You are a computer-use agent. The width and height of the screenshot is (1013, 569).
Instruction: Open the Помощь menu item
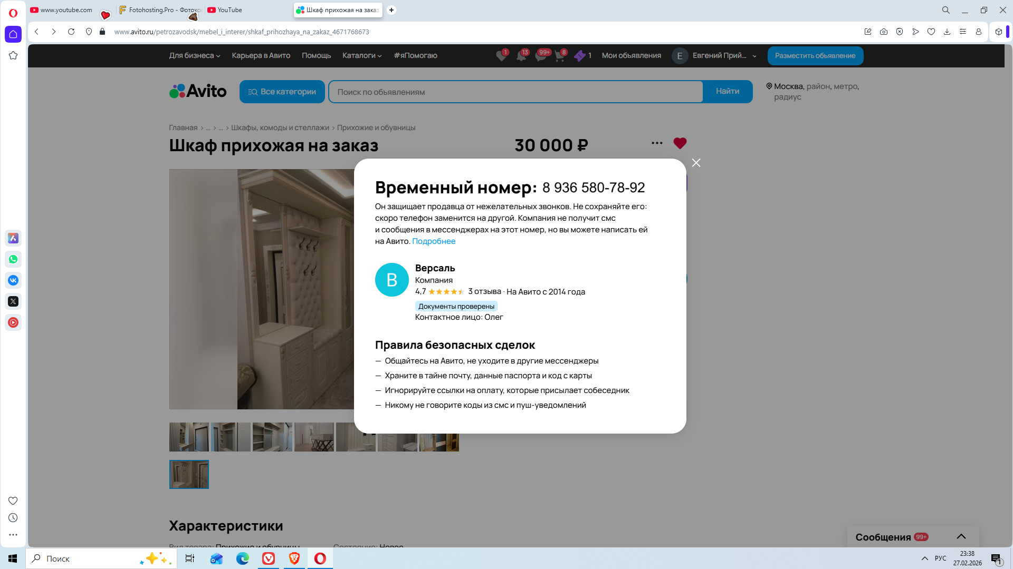(x=316, y=56)
